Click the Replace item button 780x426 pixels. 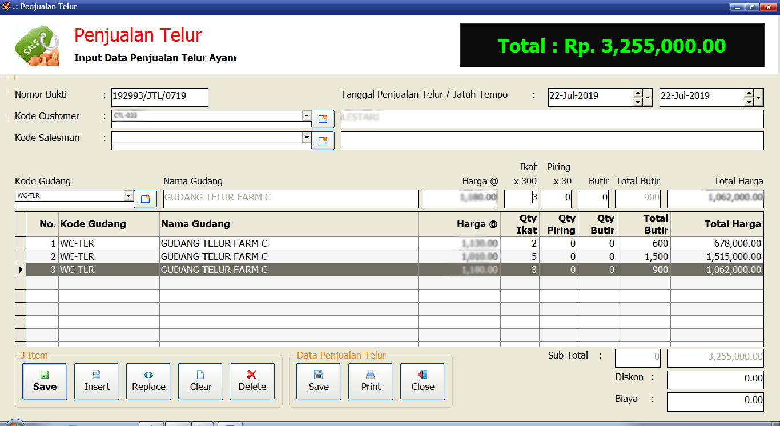tap(148, 381)
